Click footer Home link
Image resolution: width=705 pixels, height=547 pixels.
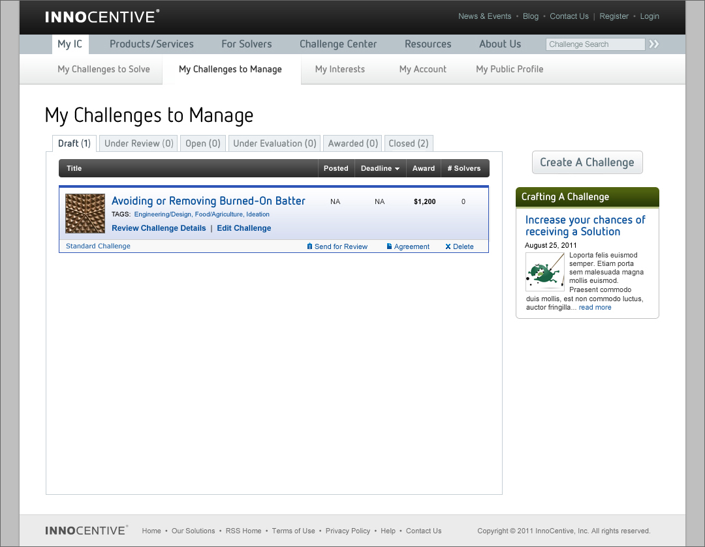(x=151, y=531)
